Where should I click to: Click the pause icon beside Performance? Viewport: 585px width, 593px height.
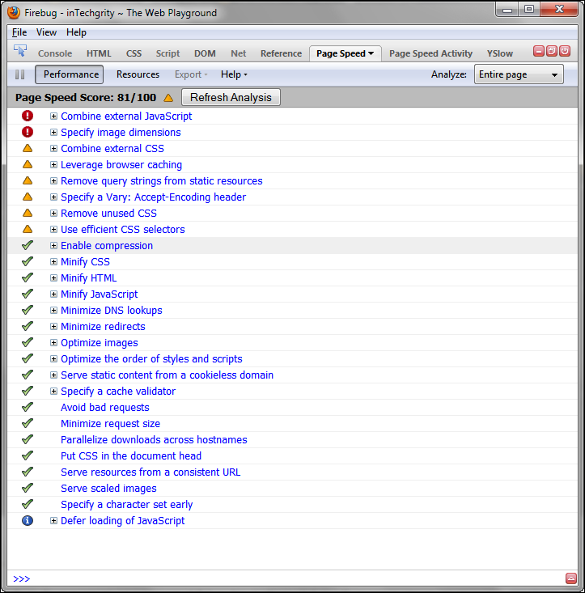pyautogui.click(x=19, y=74)
